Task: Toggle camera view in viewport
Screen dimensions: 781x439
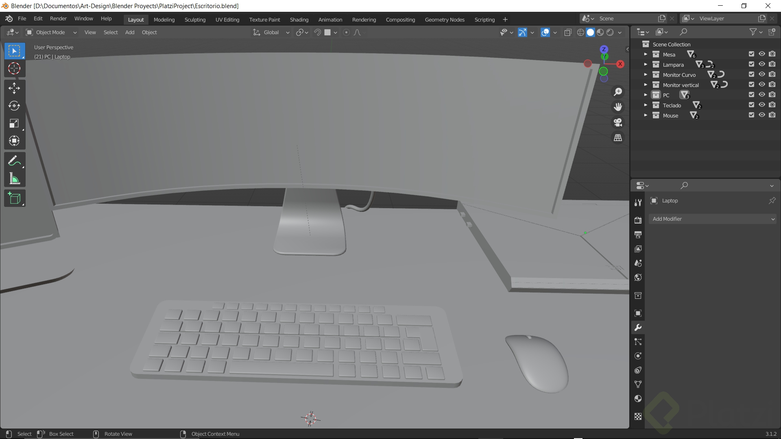Action: coord(618,122)
